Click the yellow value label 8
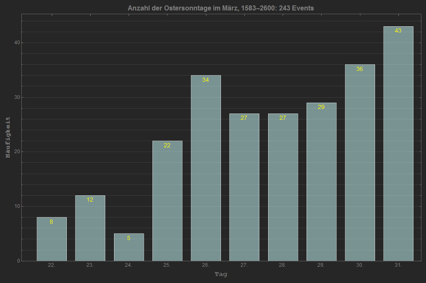426x283 pixels. [51, 222]
